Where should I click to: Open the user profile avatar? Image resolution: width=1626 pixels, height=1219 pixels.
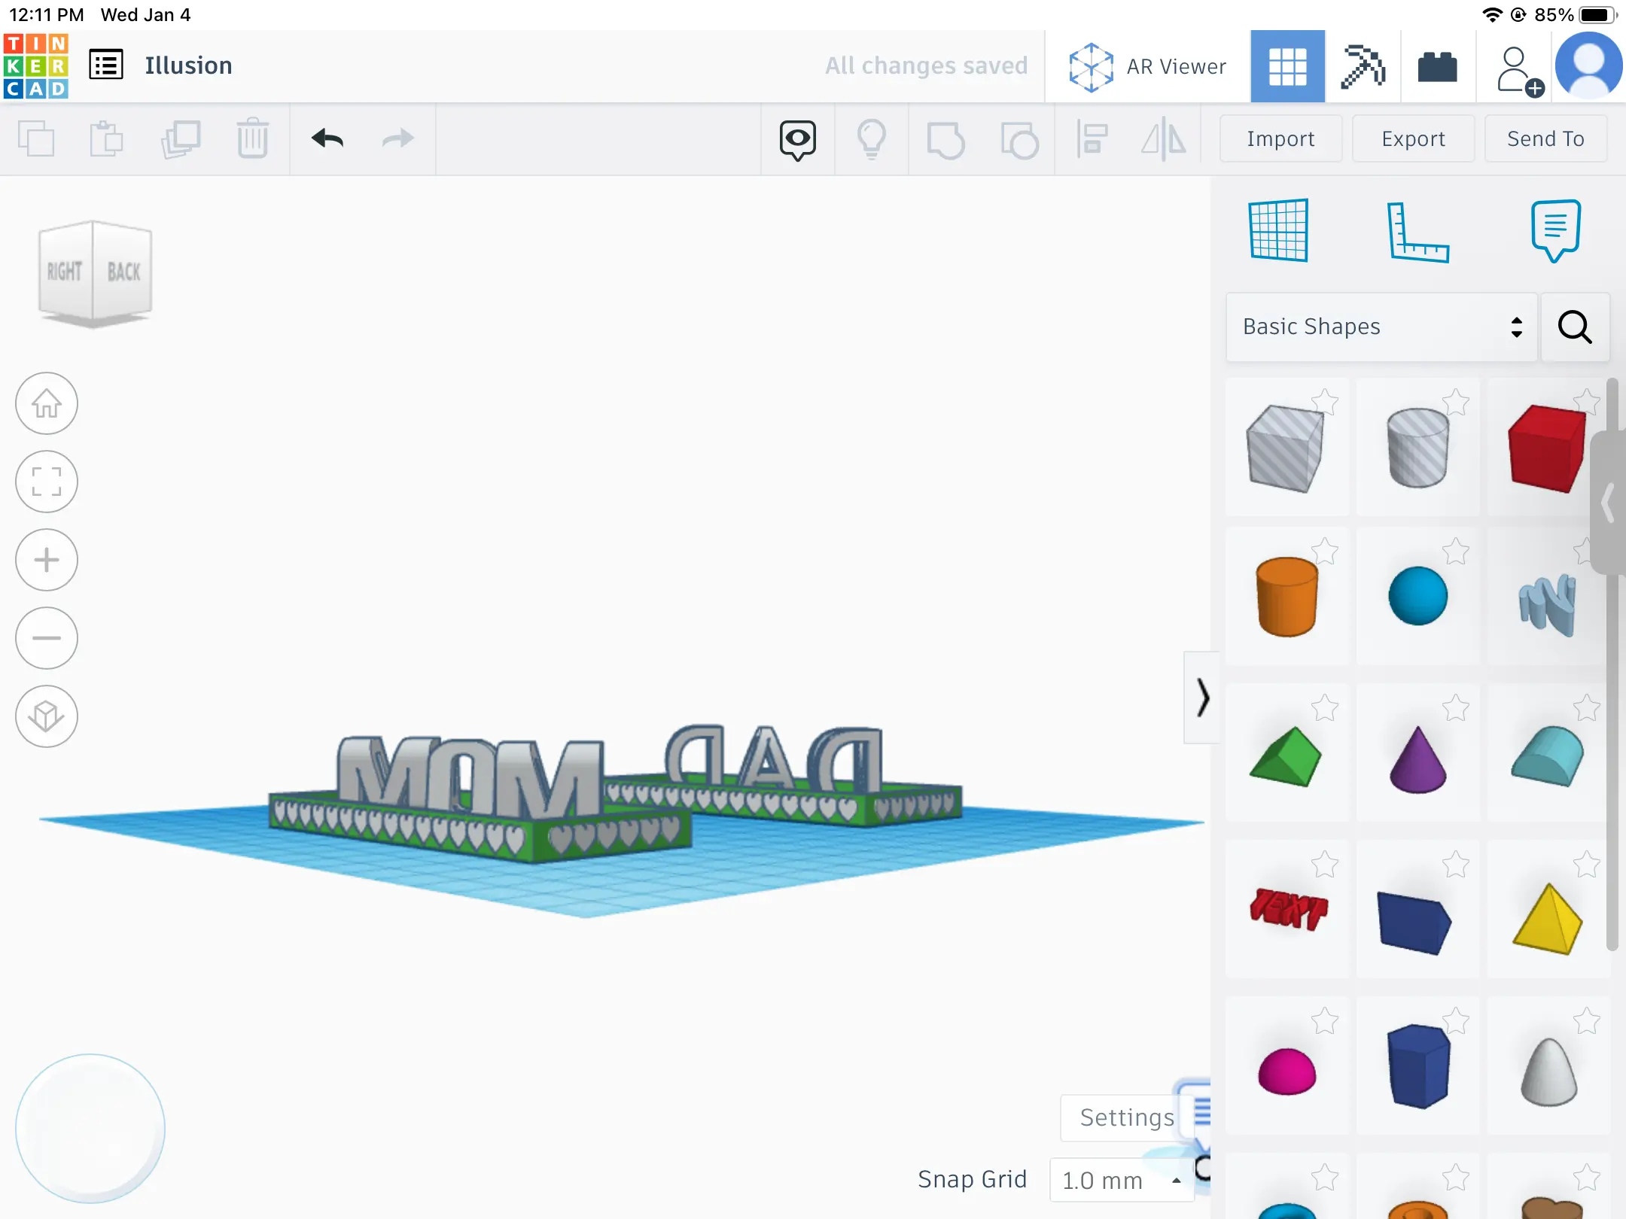pyautogui.click(x=1588, y=66)
